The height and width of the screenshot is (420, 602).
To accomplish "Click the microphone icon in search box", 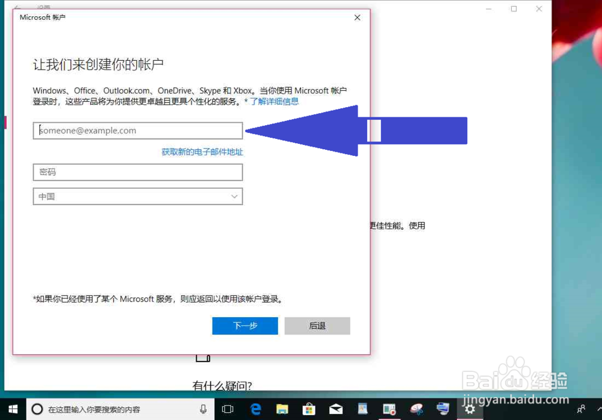I will coord(203,409).
